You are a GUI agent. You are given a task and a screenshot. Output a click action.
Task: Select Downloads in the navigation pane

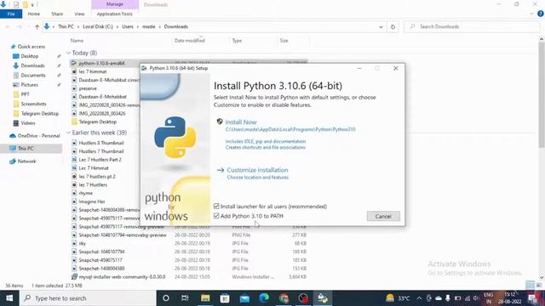coord(32,65)
